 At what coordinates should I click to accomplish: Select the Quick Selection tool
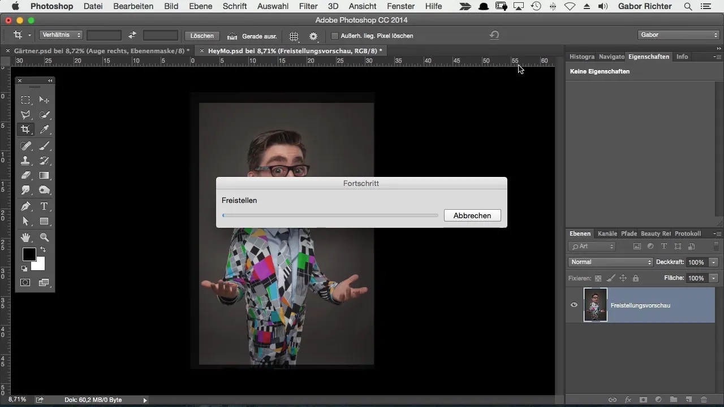pos(44,115)
